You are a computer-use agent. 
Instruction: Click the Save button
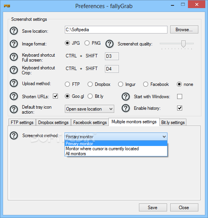153,208
